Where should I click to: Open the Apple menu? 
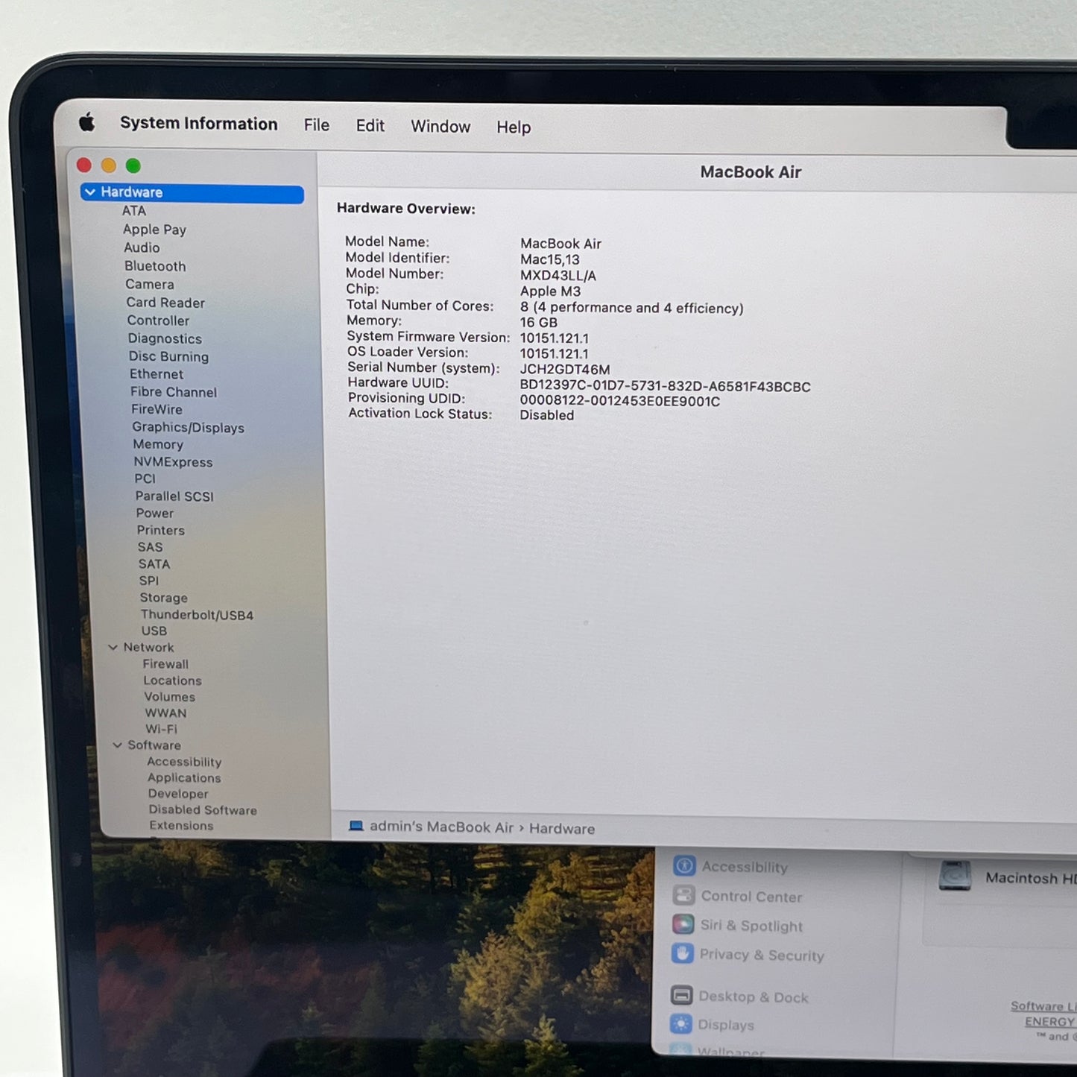click(x=87, y=122)
